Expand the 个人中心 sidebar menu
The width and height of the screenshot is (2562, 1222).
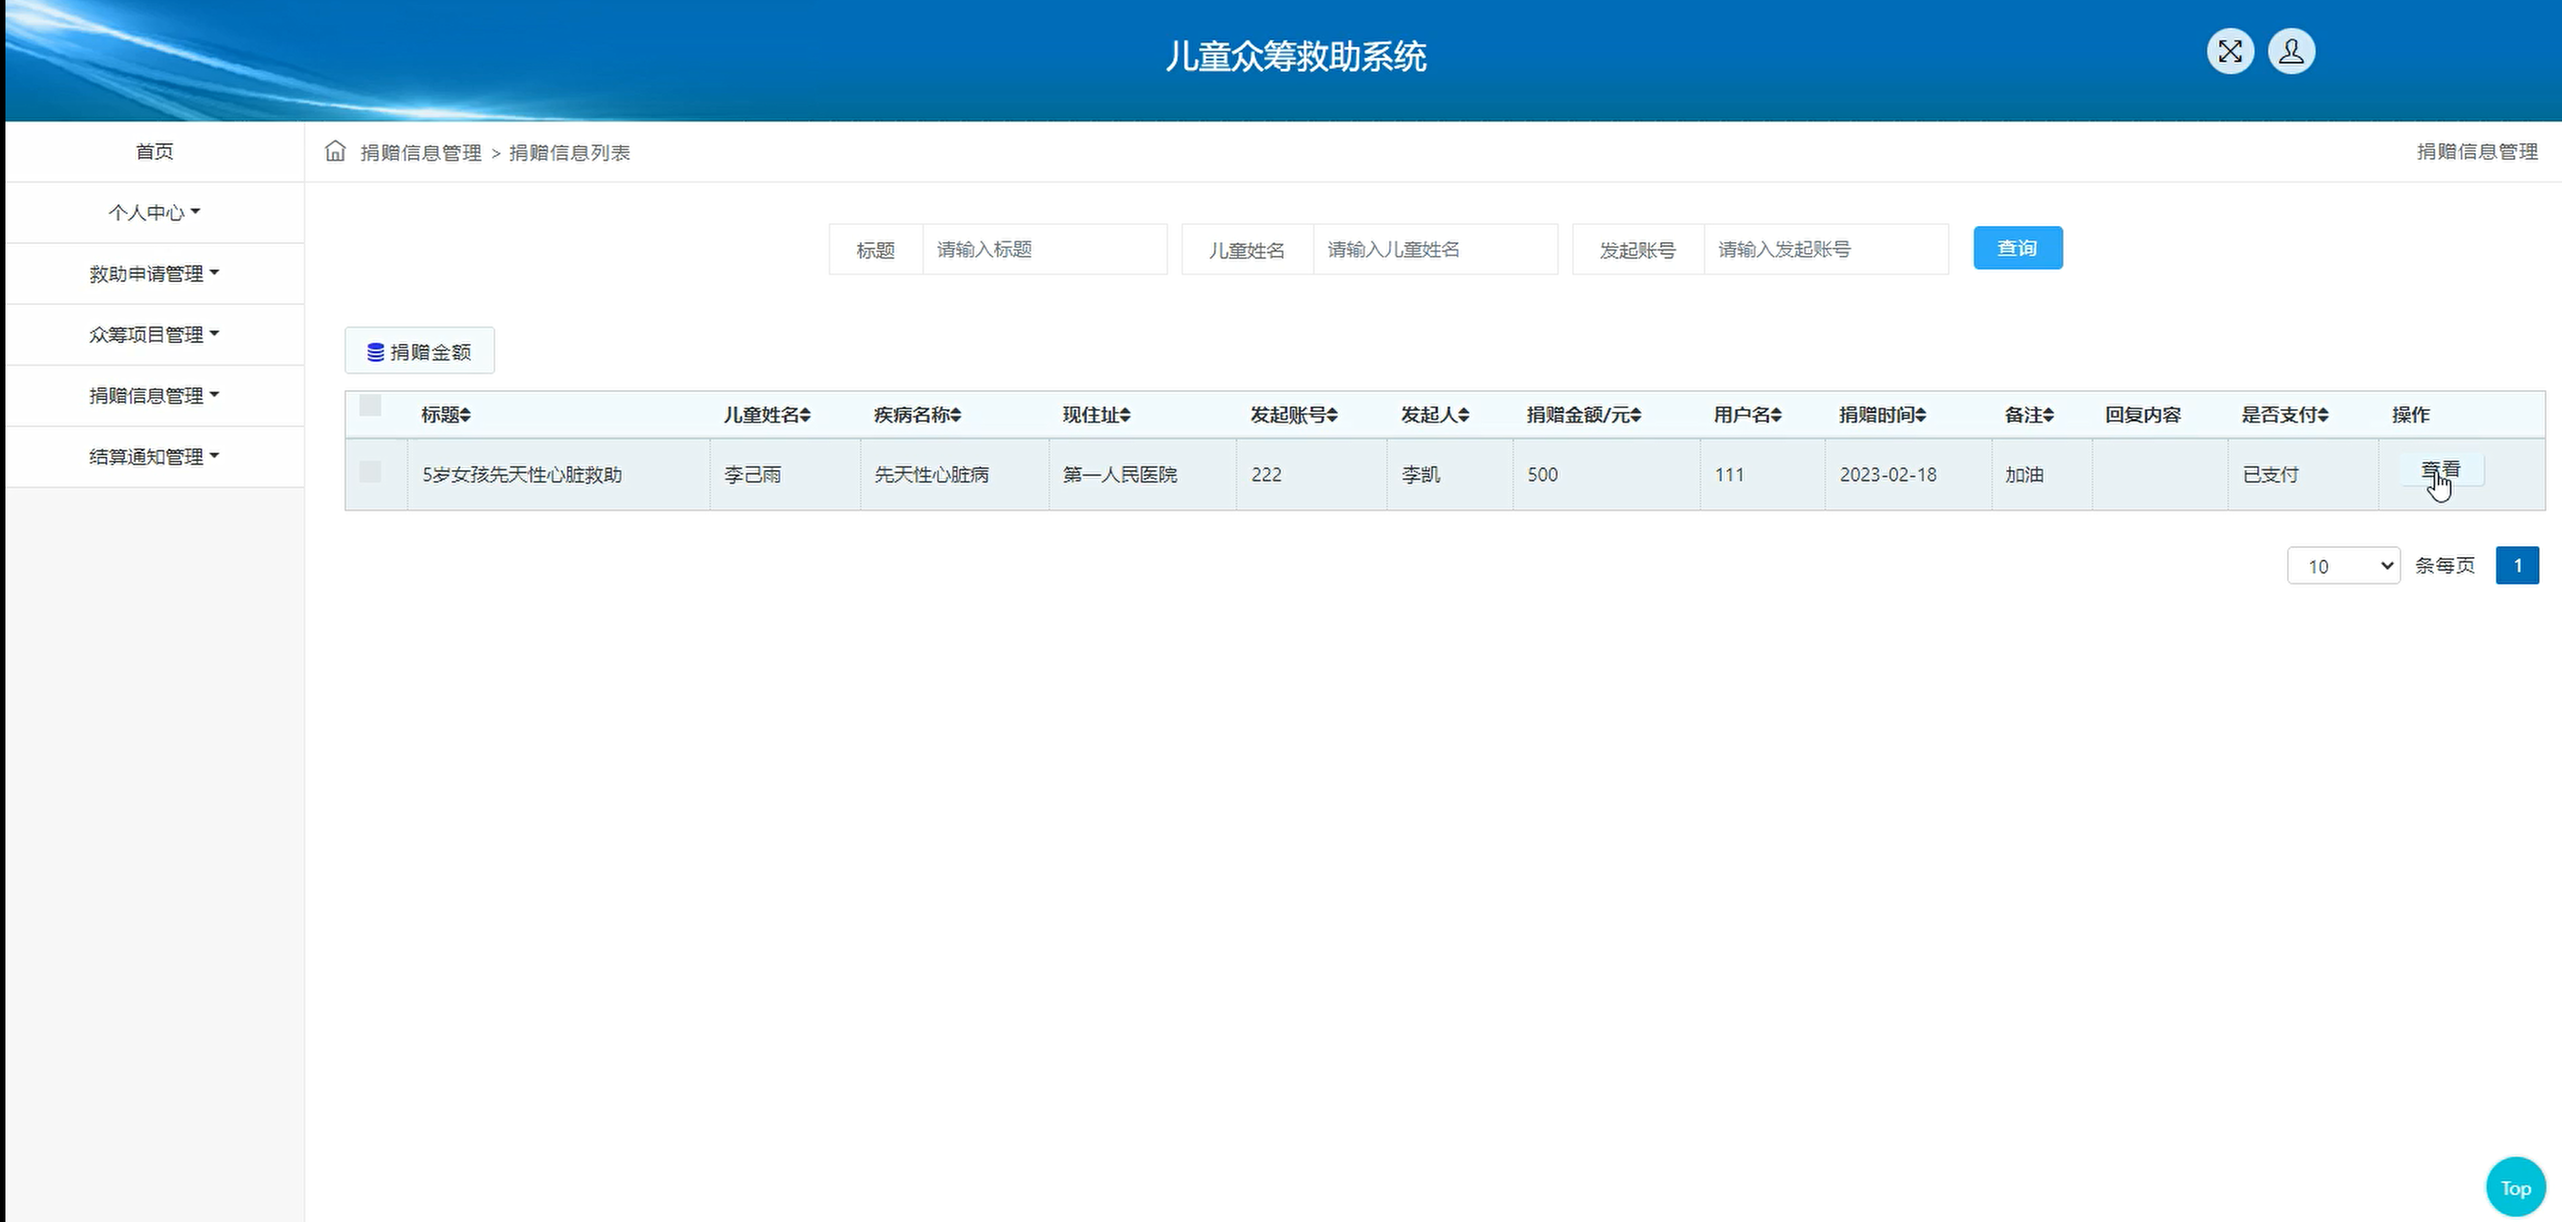[x=154, y=213]
